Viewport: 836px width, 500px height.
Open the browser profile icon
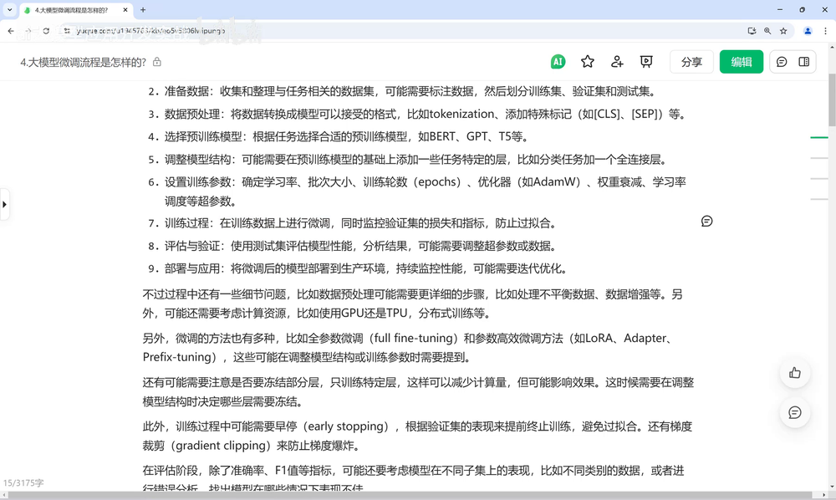click(808, 31)
